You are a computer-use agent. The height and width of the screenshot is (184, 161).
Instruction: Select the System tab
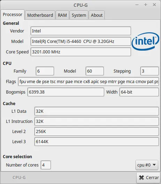[79, 15]
